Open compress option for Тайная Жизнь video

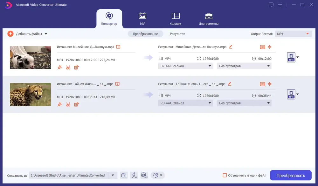tap(270, 84)
